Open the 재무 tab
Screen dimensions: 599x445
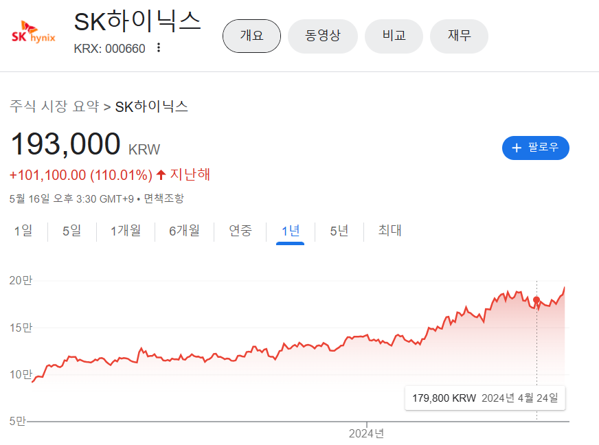pos(459,36)
